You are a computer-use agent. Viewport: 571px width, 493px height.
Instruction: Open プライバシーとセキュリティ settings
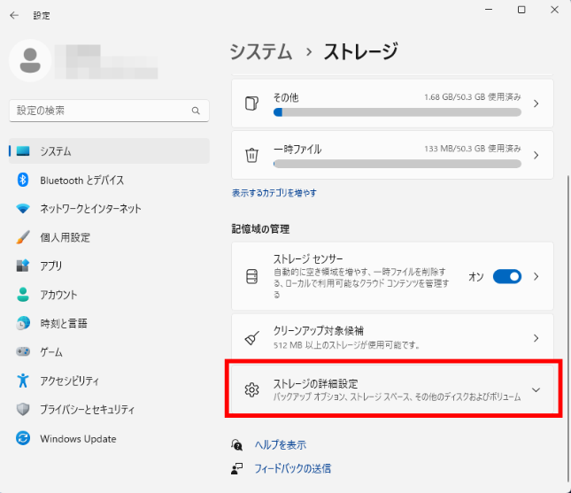coord(109,409)
